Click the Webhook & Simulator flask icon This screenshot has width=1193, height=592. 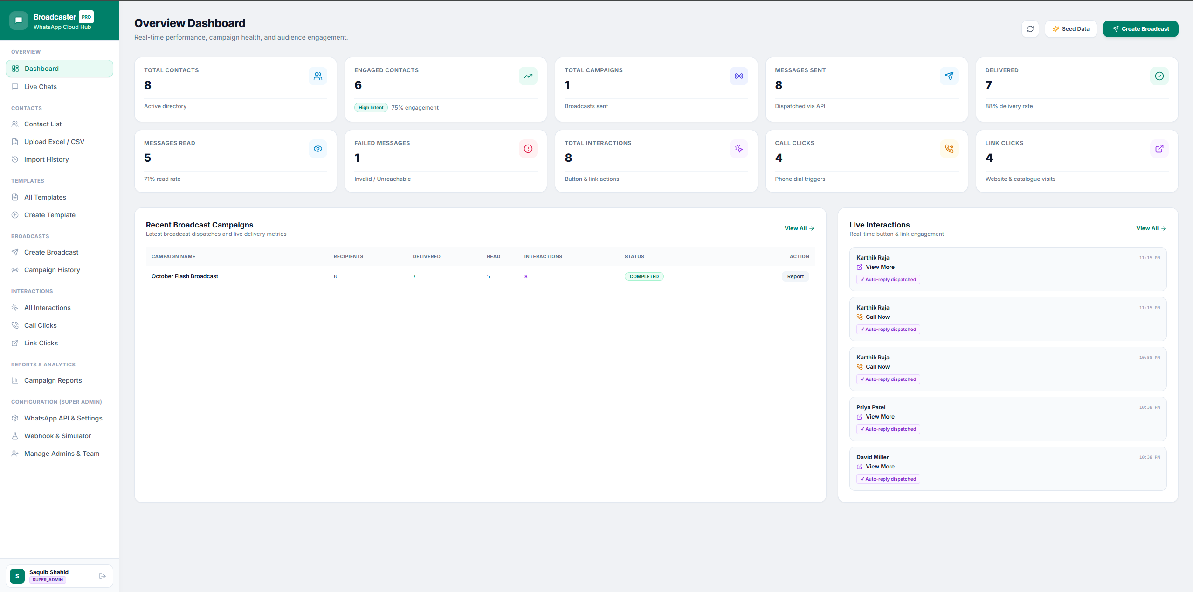tap(15, 436)
